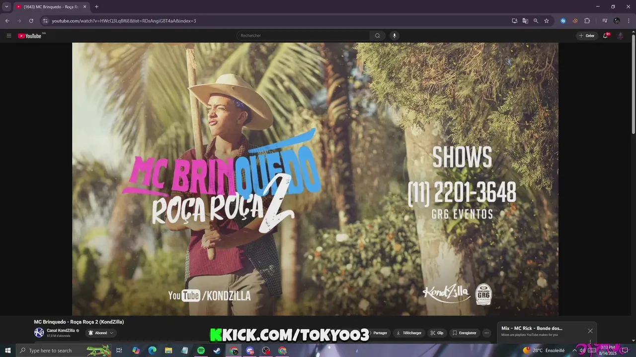
Task: Open the cookie extension icon
Action: pos(575,21)
